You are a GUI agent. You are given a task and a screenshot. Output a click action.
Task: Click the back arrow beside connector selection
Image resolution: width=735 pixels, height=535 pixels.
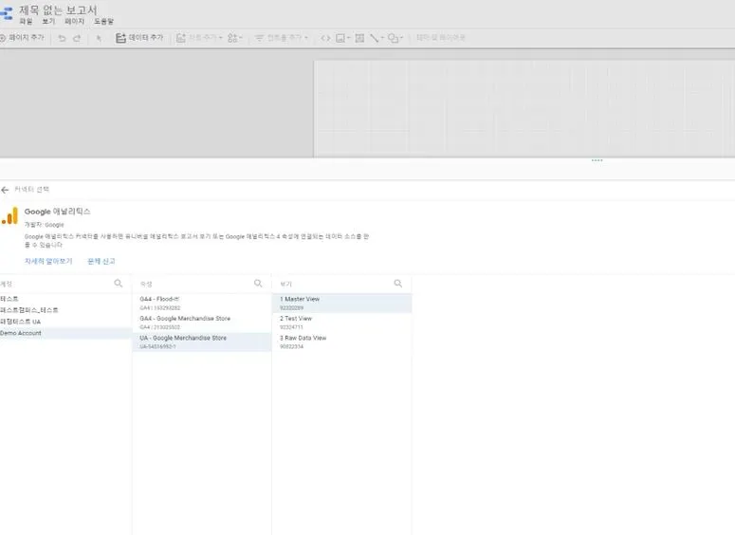pos(5,190)
